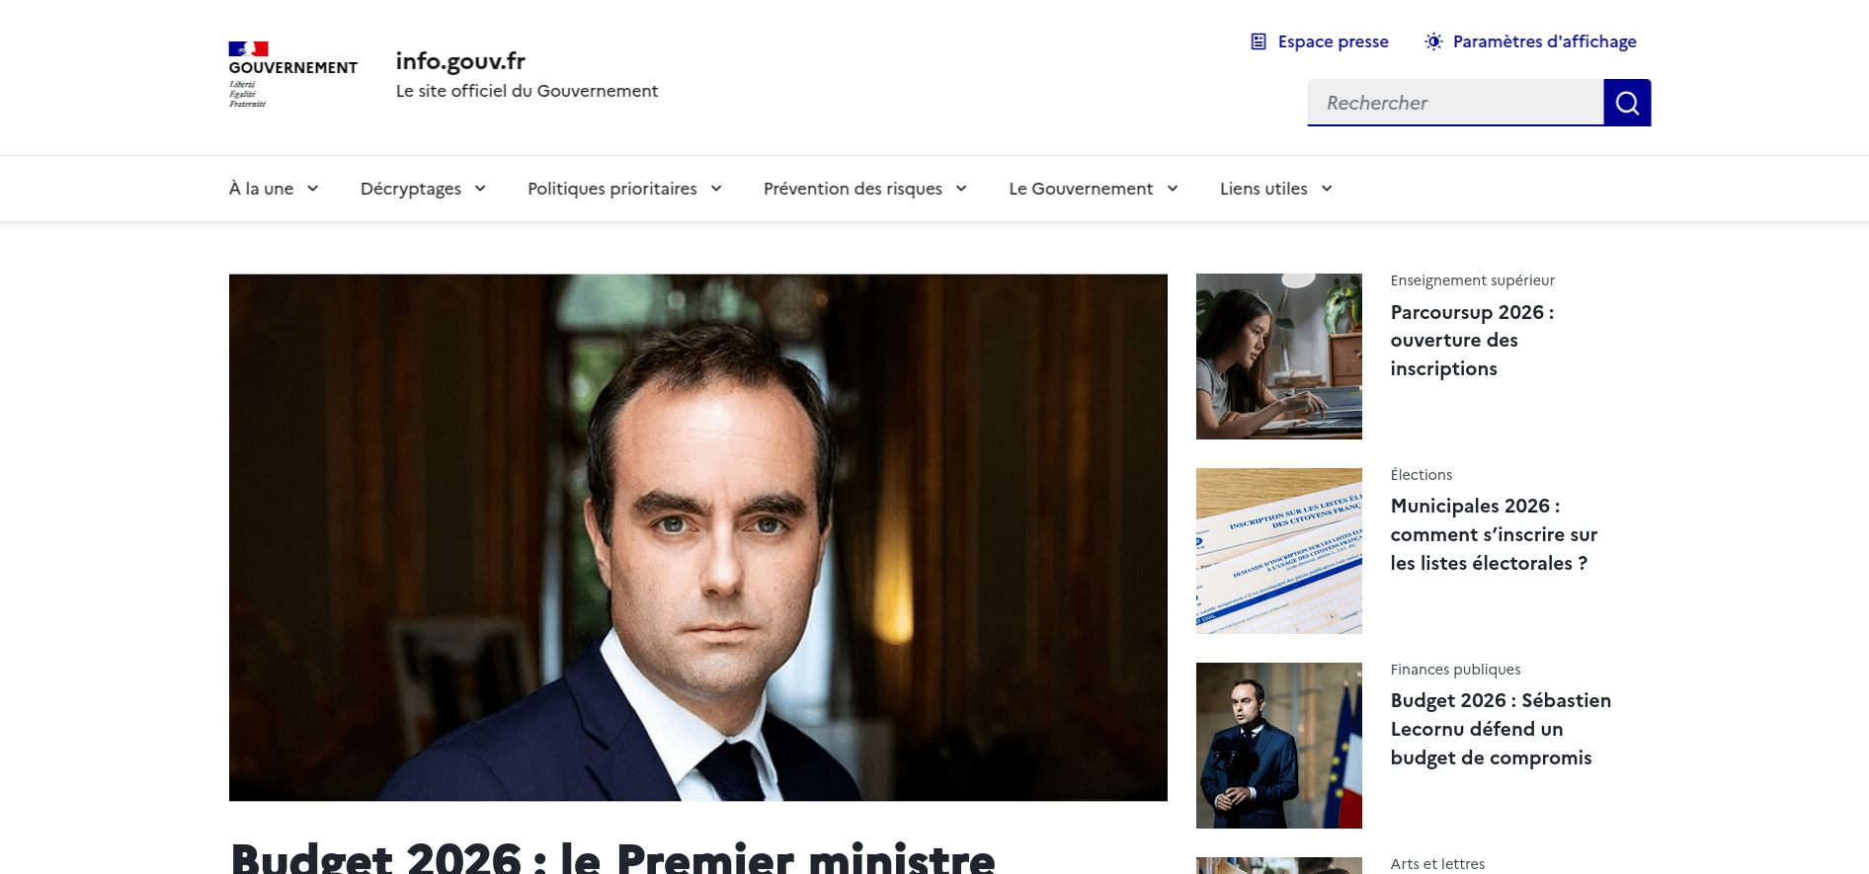Image resolution: width=1869 pixels, height=874 pixels.
Task: Click the sun icon for display settings
Action: coord(1433,41)
